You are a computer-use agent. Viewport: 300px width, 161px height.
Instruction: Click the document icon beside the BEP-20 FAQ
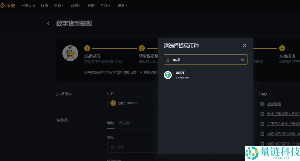pos(262,144)
